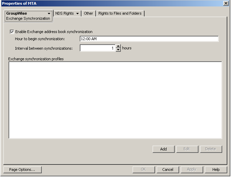The height and width of the screenshot is (177, 231).
Task: Click the 'hours' unit label
Action: (x=127, y=48)
